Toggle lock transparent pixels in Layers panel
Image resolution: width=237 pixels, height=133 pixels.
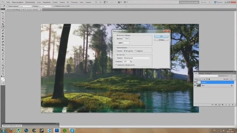click(203, 79)
